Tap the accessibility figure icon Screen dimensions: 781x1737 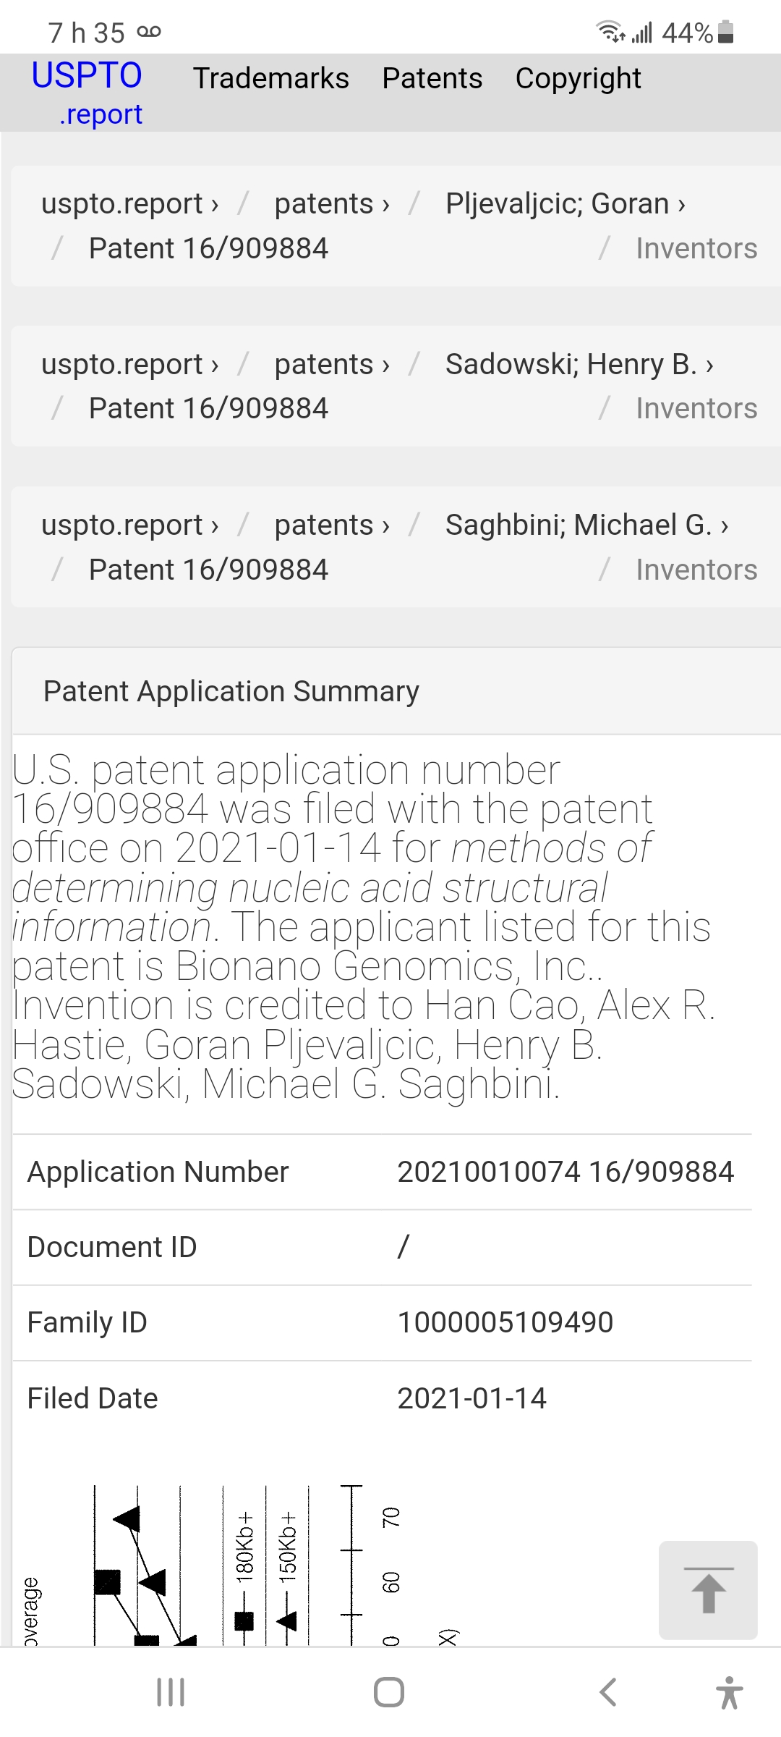(729, 1692)
